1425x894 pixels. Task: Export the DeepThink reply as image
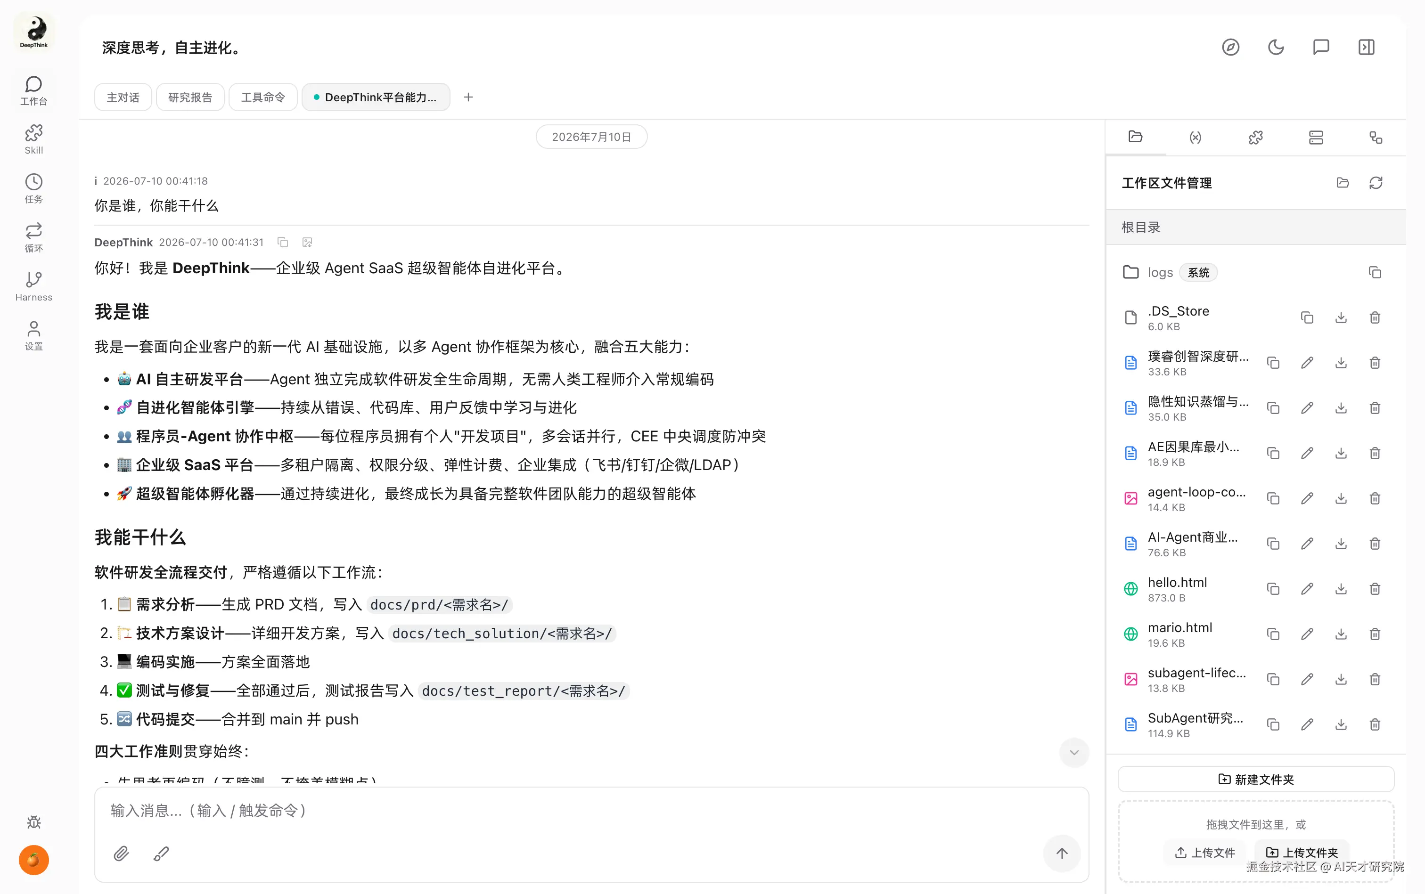[307, 243]
